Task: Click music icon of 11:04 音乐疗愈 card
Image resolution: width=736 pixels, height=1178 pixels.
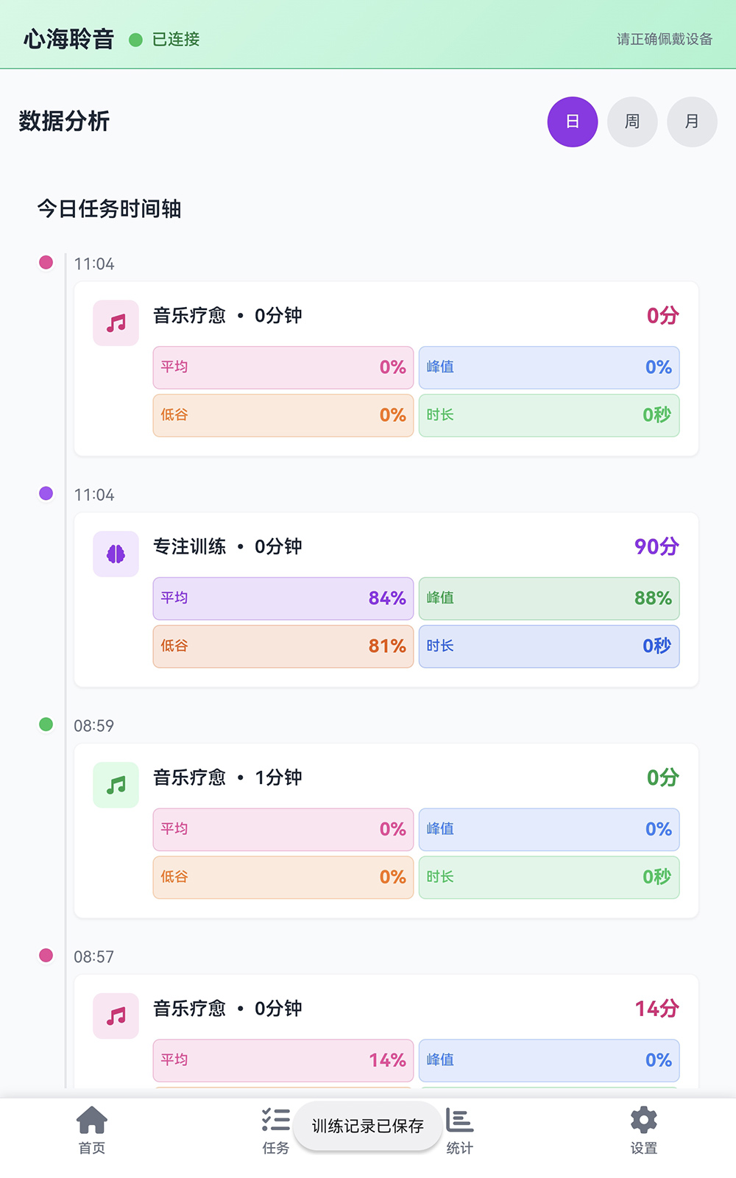Action: pyautogui.click(x=116, y=322)
